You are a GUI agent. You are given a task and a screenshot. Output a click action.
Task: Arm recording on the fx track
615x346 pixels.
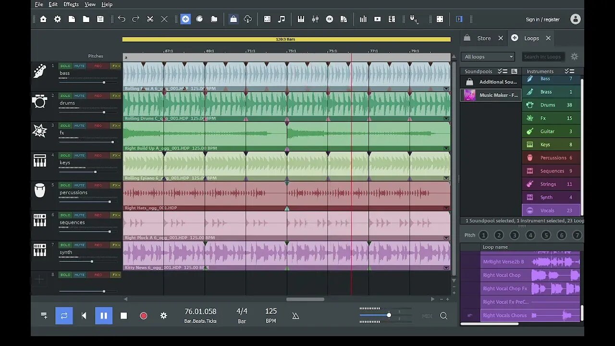[98, 125]
